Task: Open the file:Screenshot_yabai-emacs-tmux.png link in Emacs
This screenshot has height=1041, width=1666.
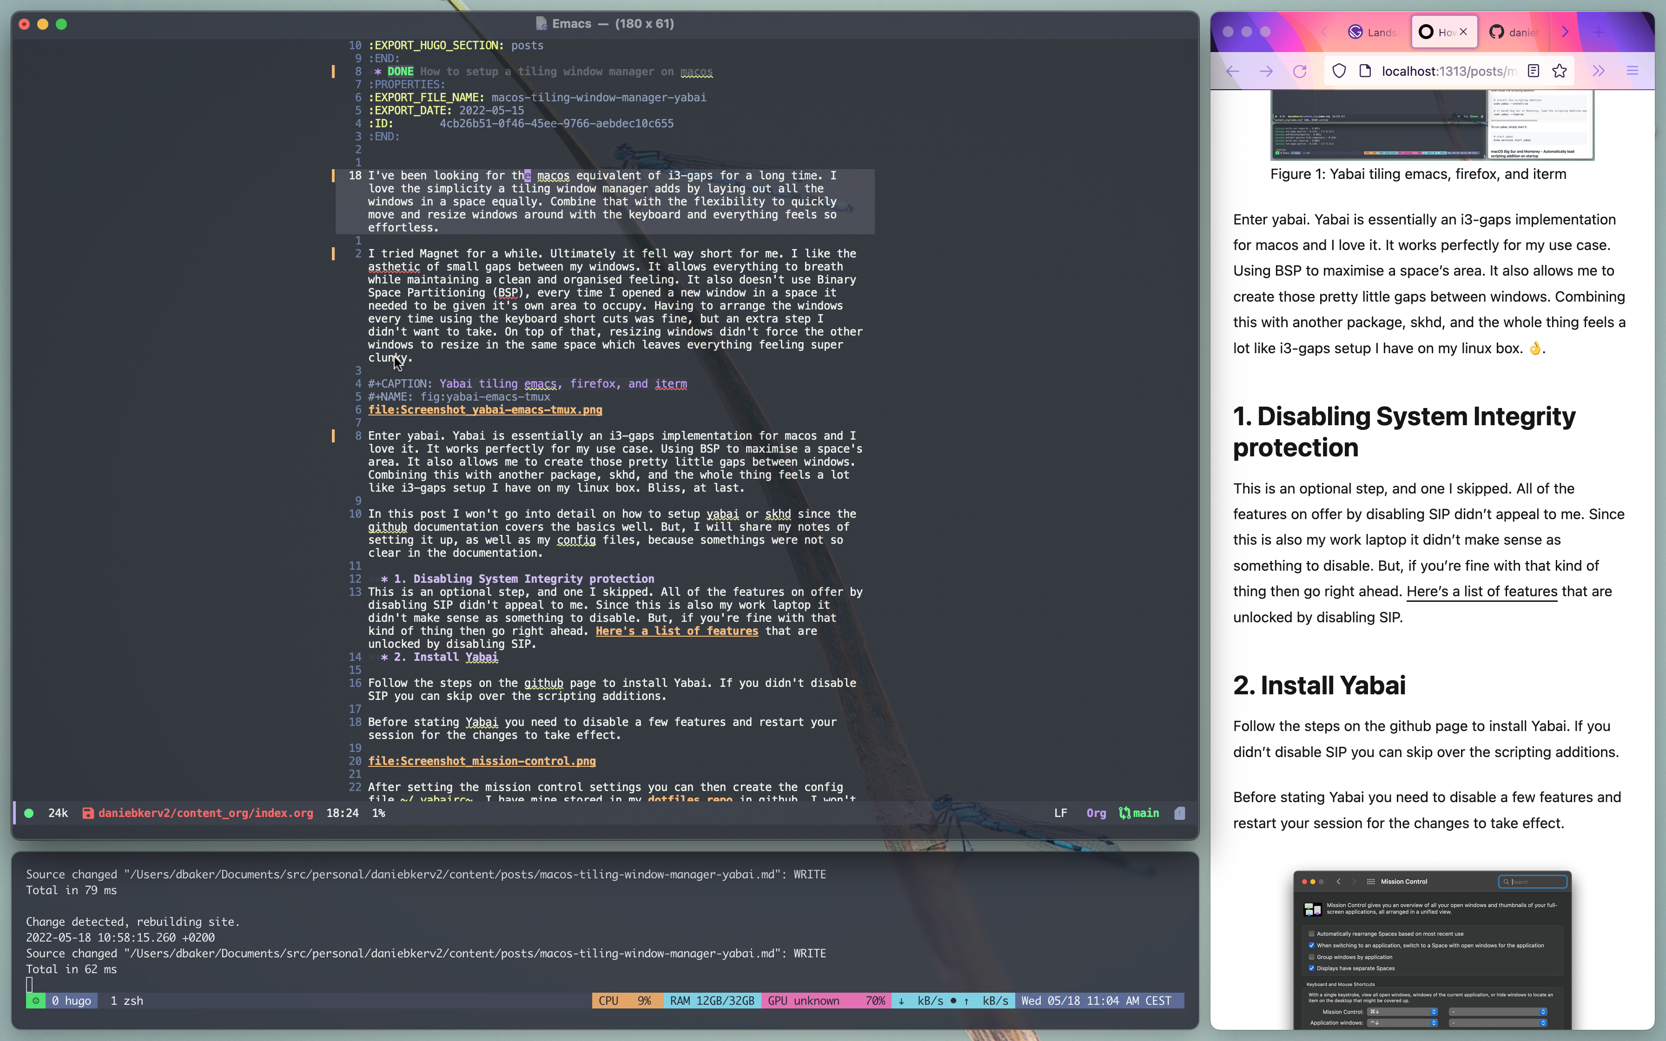Action: [x=485, y=409]
